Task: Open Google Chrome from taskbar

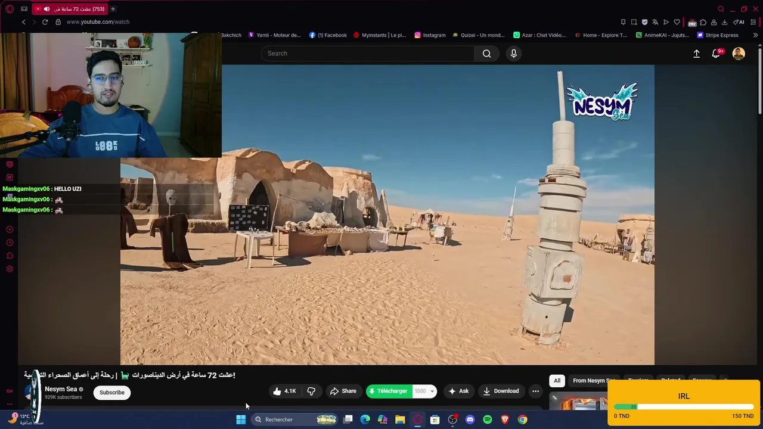Action: 522,419
